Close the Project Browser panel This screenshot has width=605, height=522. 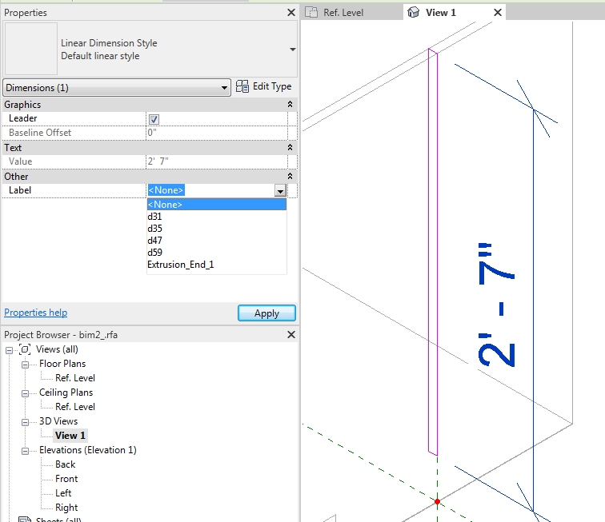tap(291, 335)
